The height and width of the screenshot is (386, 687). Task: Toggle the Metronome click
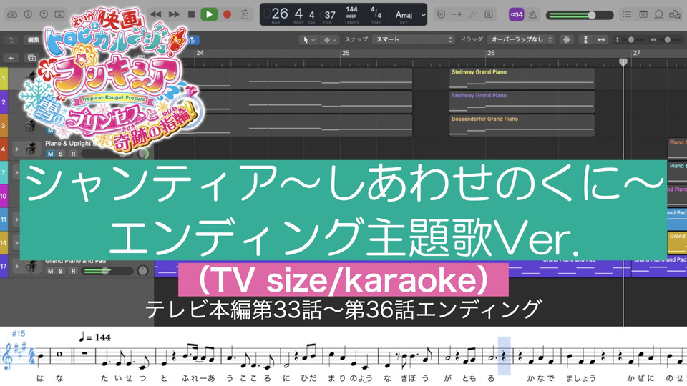tap(532, 14)
